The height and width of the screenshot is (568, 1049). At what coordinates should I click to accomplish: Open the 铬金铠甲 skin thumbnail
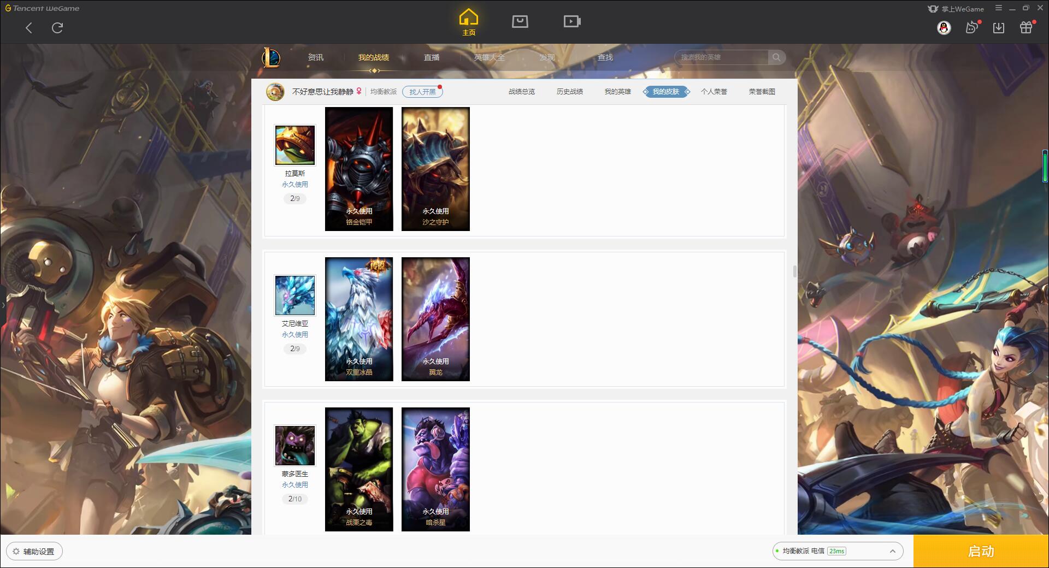tap(359, 169)
